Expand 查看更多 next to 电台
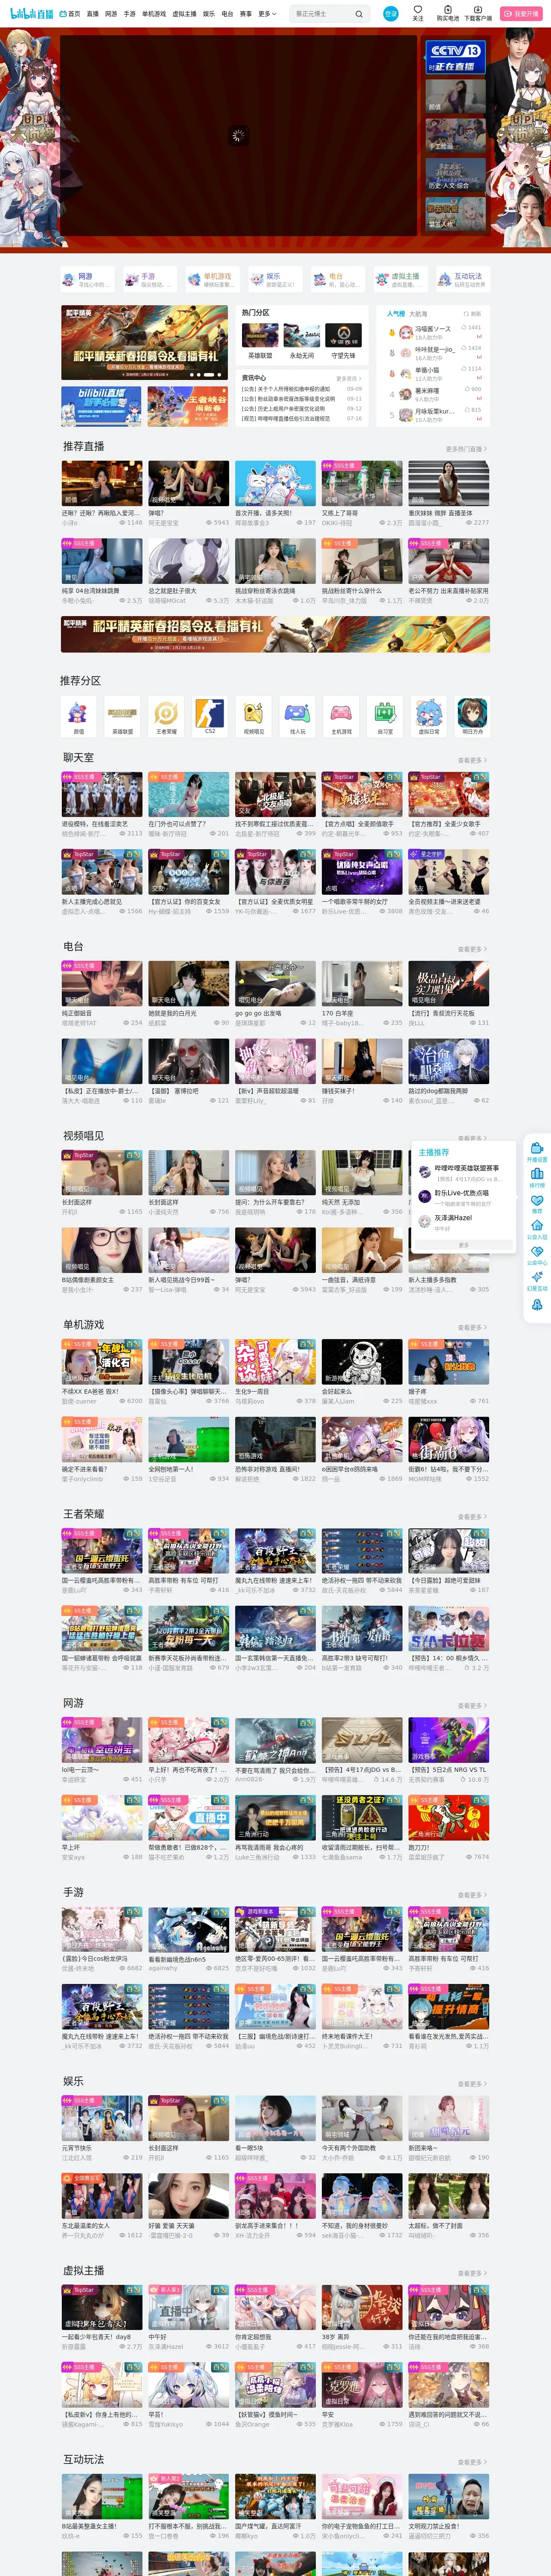551x2576 pixels. click(472, 949)
